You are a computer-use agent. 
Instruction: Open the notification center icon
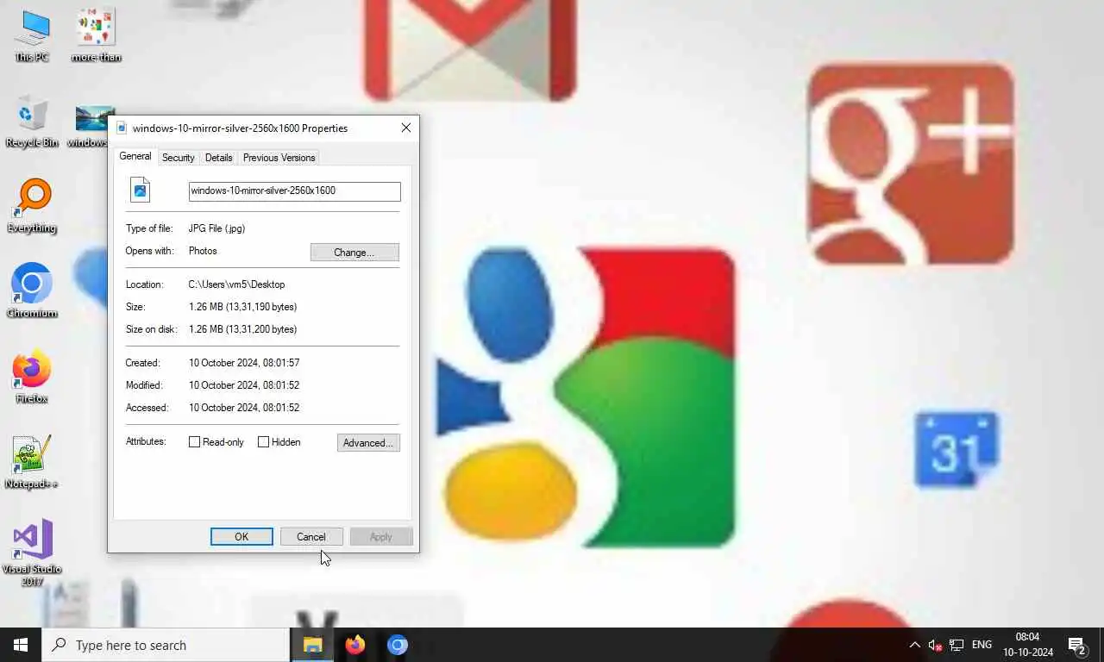pos(1076,645)
